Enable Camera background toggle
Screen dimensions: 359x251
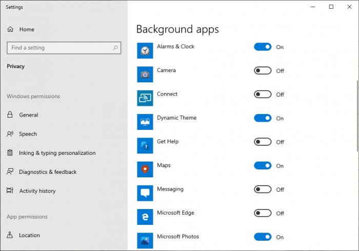tap(263, 71)
